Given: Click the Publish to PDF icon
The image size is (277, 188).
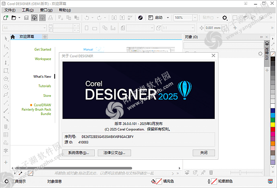Looking at the screenshot, I should pyautogui.click(x=130, y=18).
